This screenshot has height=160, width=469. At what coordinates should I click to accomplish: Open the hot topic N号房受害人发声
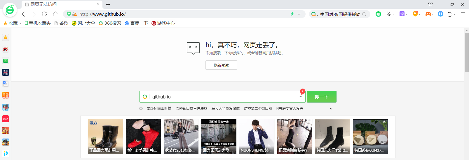pyautogui.click(x=290, y=109)
